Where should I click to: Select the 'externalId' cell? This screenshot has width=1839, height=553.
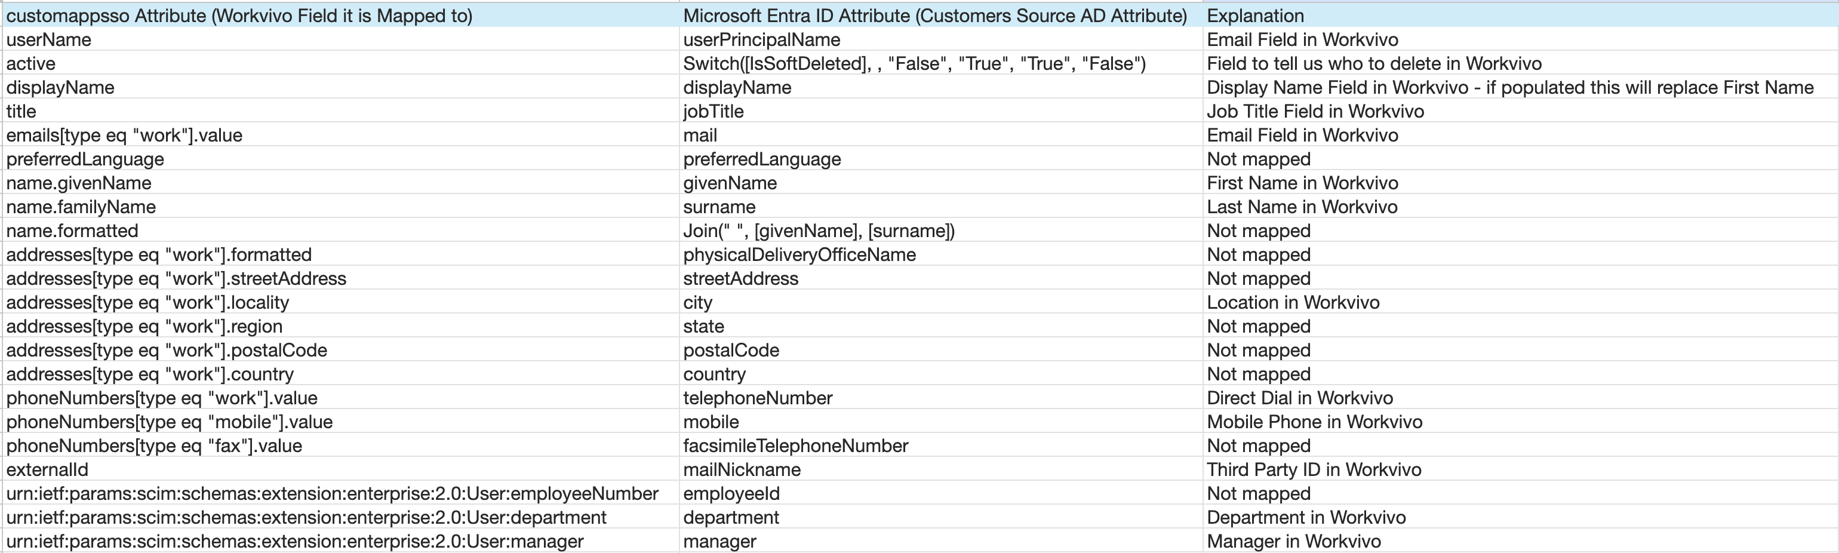[47, 469]
